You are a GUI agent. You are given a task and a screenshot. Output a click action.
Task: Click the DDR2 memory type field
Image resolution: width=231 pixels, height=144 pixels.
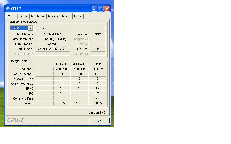pos(70,28)
